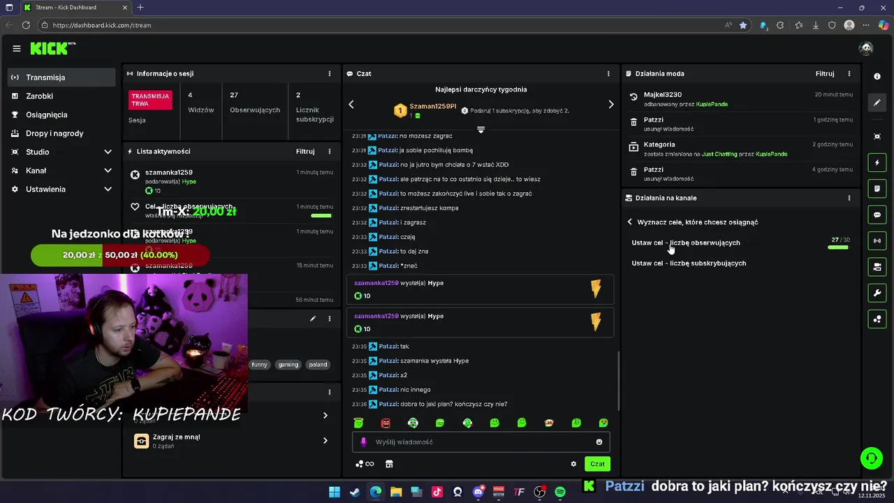Show the previous top donor with the left arrow
Image resolution: width=894 pixels, height=503 pixels.
(351, 104)
